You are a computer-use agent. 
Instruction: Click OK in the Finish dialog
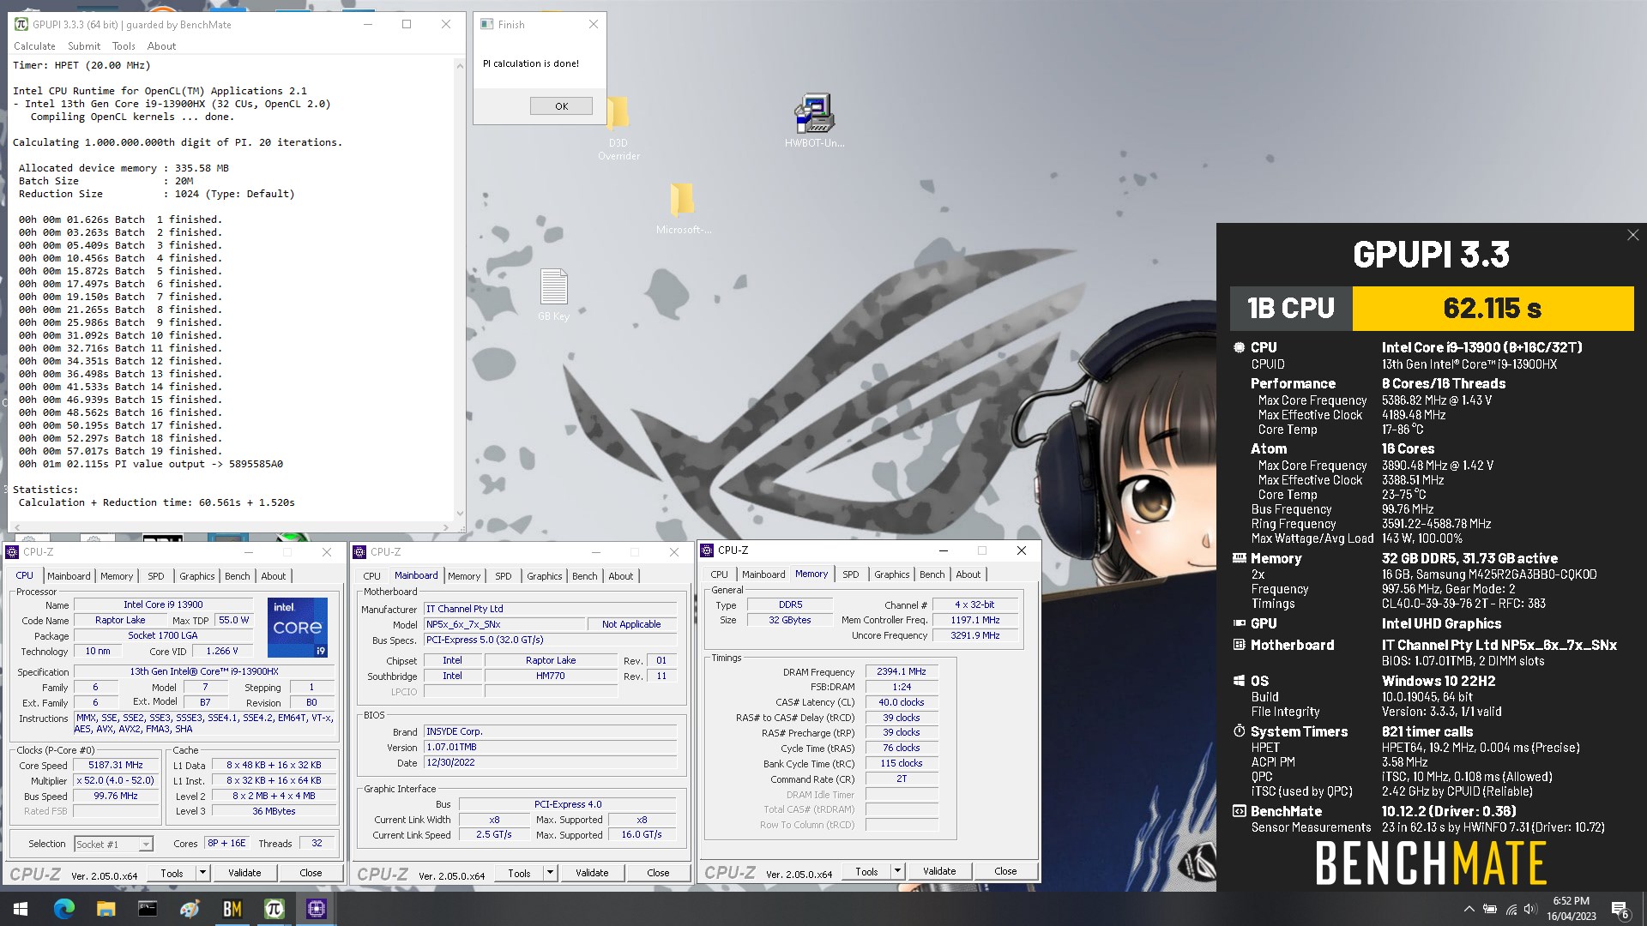click(561, 106)
